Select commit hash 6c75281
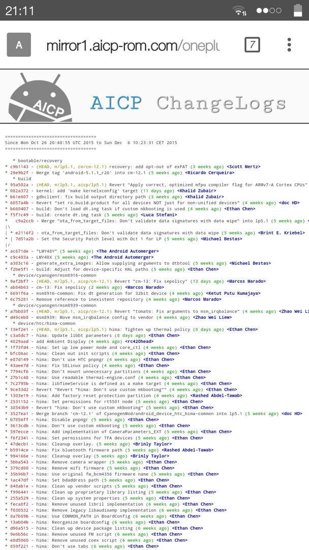Screen dimensions: 309x550 pyautogui.click(x=19, y=299)
